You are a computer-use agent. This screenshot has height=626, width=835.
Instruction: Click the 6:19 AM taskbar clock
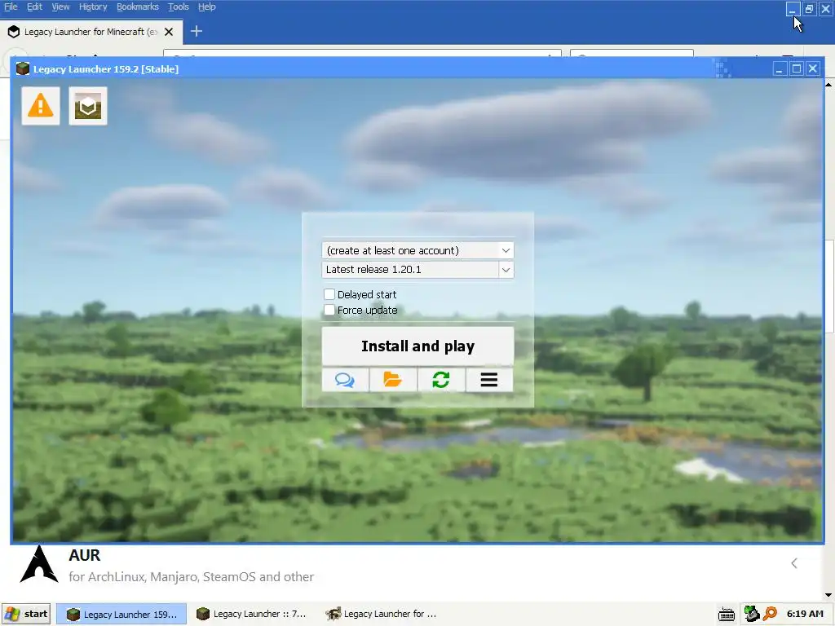(805, 614)
